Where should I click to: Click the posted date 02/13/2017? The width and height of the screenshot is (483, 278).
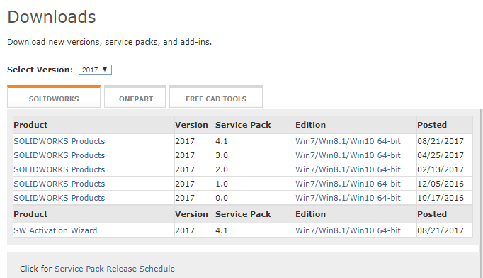[441, 169]
